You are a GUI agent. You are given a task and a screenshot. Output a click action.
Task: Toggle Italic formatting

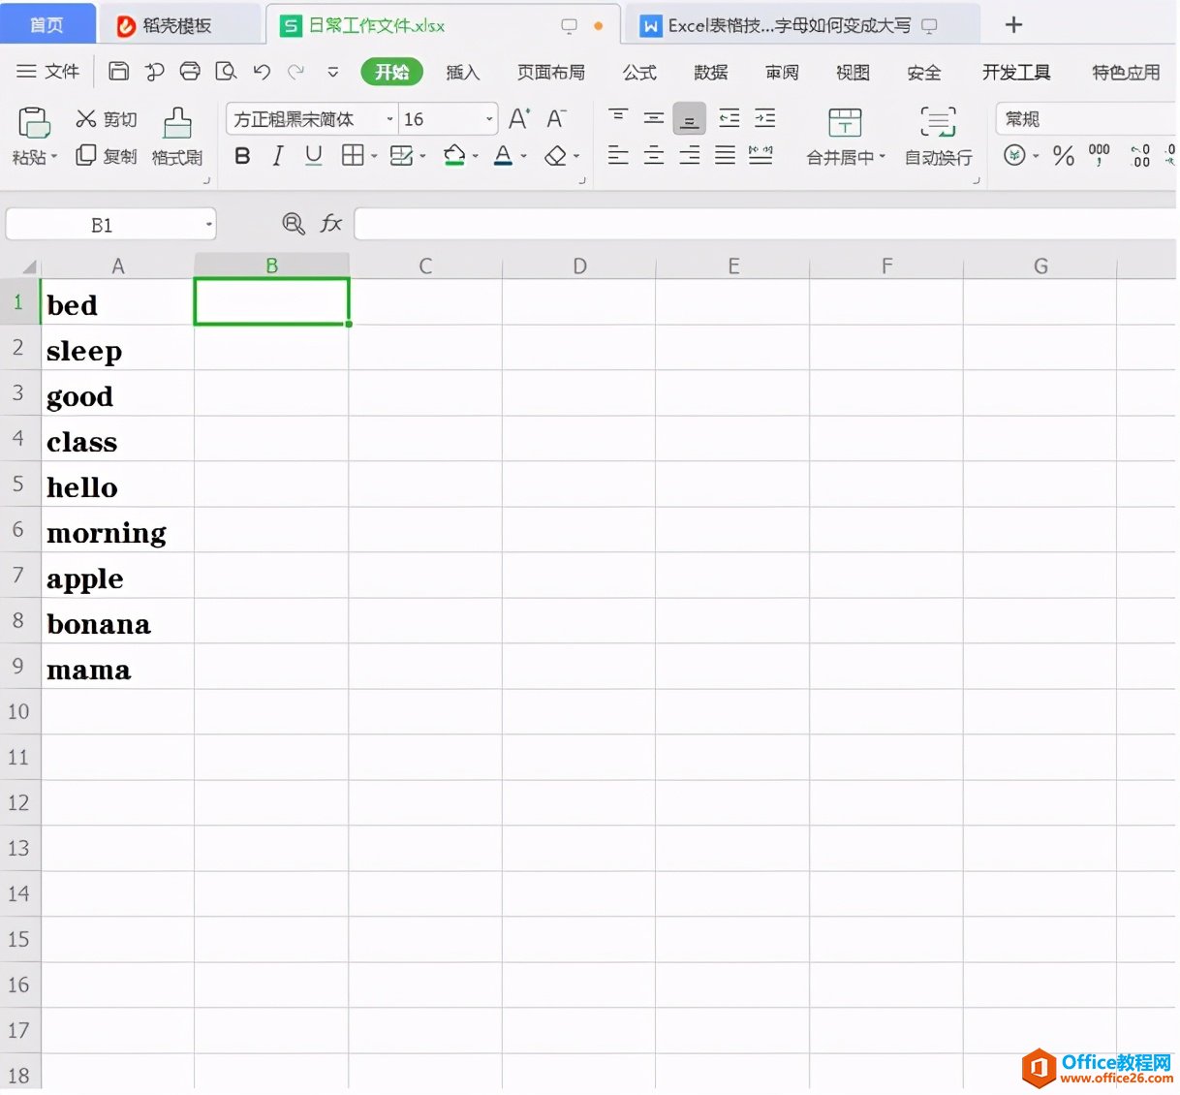click(x=278, y=156)
